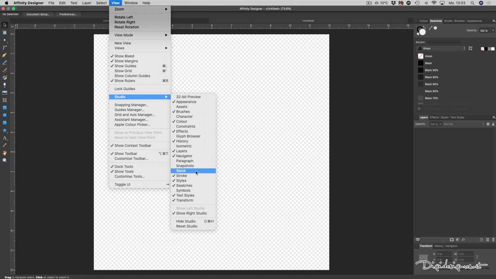Click the layer effects fx icon
The image size is (496, 279).
463,240
